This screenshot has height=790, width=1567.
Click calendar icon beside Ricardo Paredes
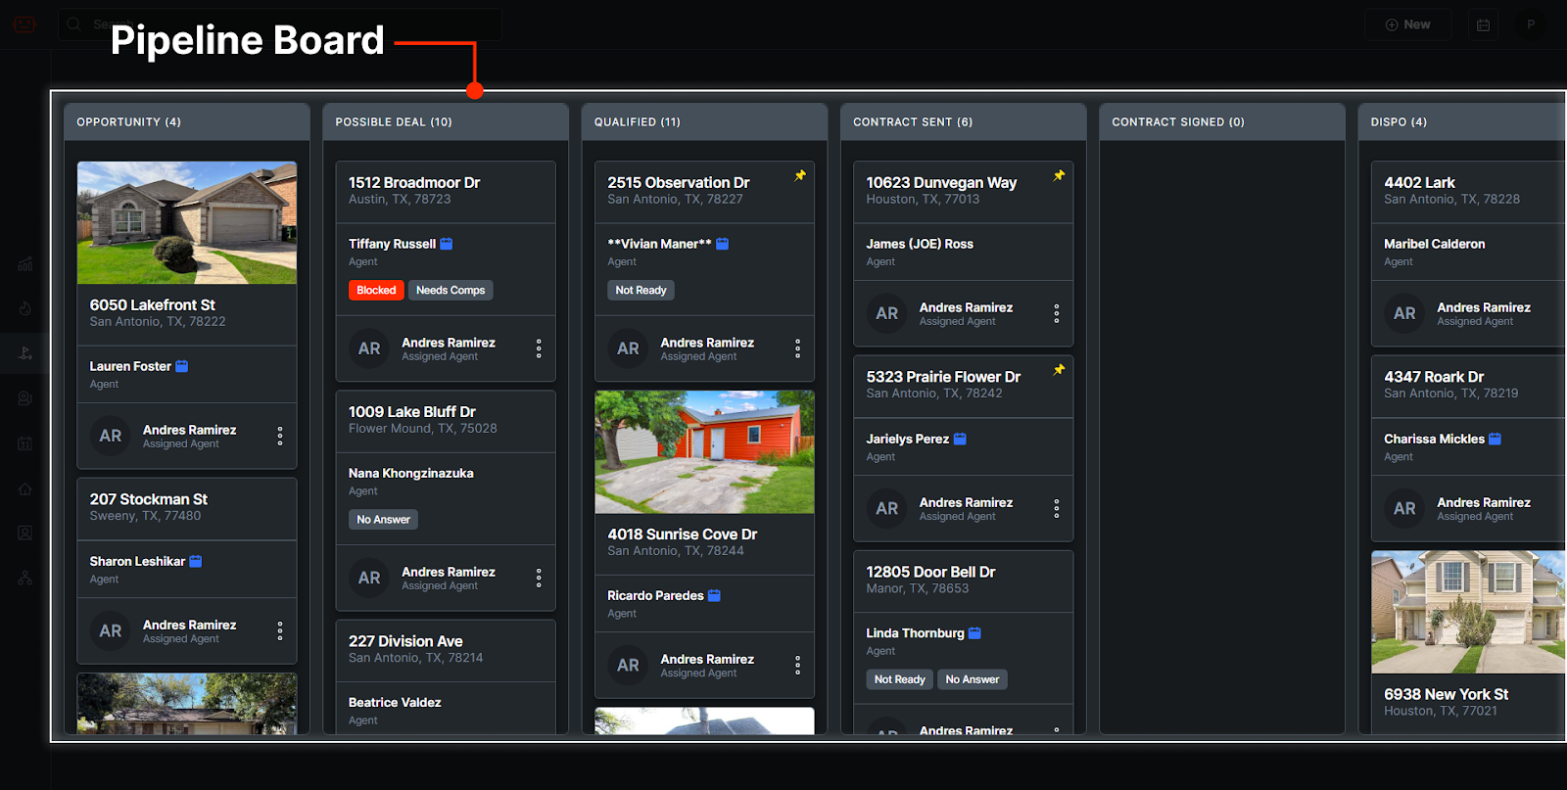coord(715,595)
